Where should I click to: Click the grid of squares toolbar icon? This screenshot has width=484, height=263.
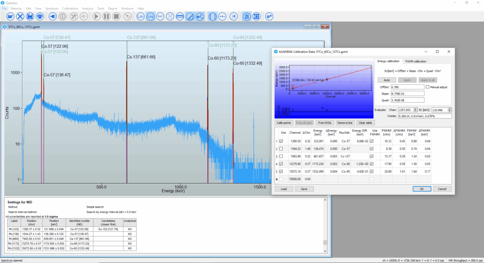(256, 17)
